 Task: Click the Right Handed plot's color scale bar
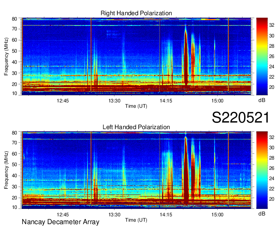(262, 56)
